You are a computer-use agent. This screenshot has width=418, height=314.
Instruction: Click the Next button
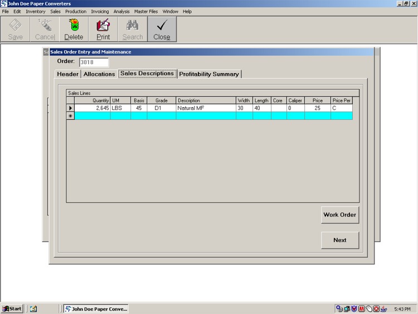[340, 240]
